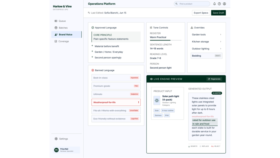Click the Queue list icon
Viewport: 280px width, 158px height.
56,21
